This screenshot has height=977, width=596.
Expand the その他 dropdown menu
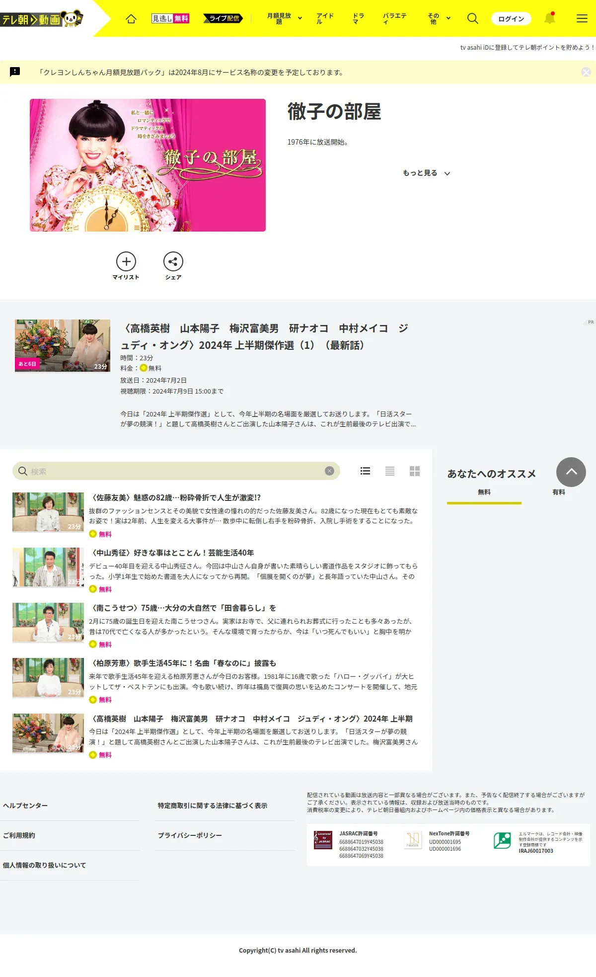[x=439, y=18]
